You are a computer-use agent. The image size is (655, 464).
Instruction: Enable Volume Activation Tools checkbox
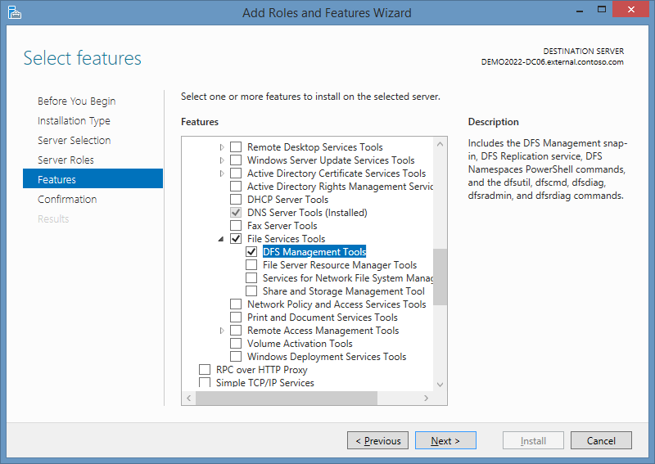point(236,344)
